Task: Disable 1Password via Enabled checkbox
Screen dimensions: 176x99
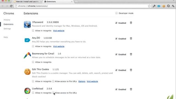Action: pyautogui.click(x=116, y=23)
